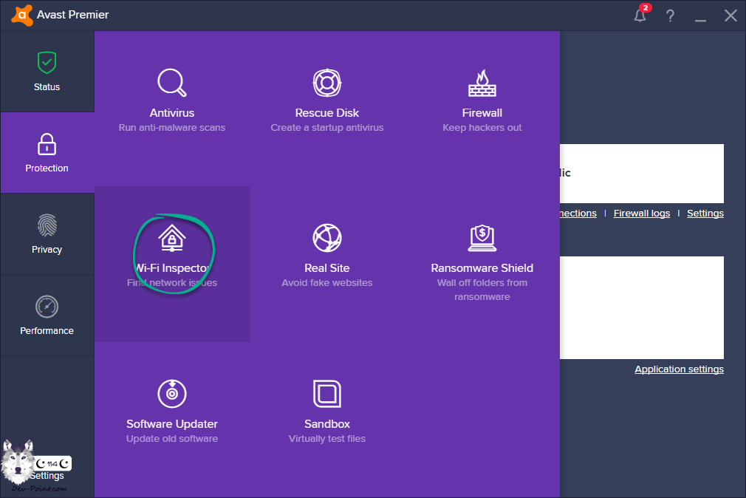
Task: Switch to the Status tab
Action: click(x=47, y=72)
